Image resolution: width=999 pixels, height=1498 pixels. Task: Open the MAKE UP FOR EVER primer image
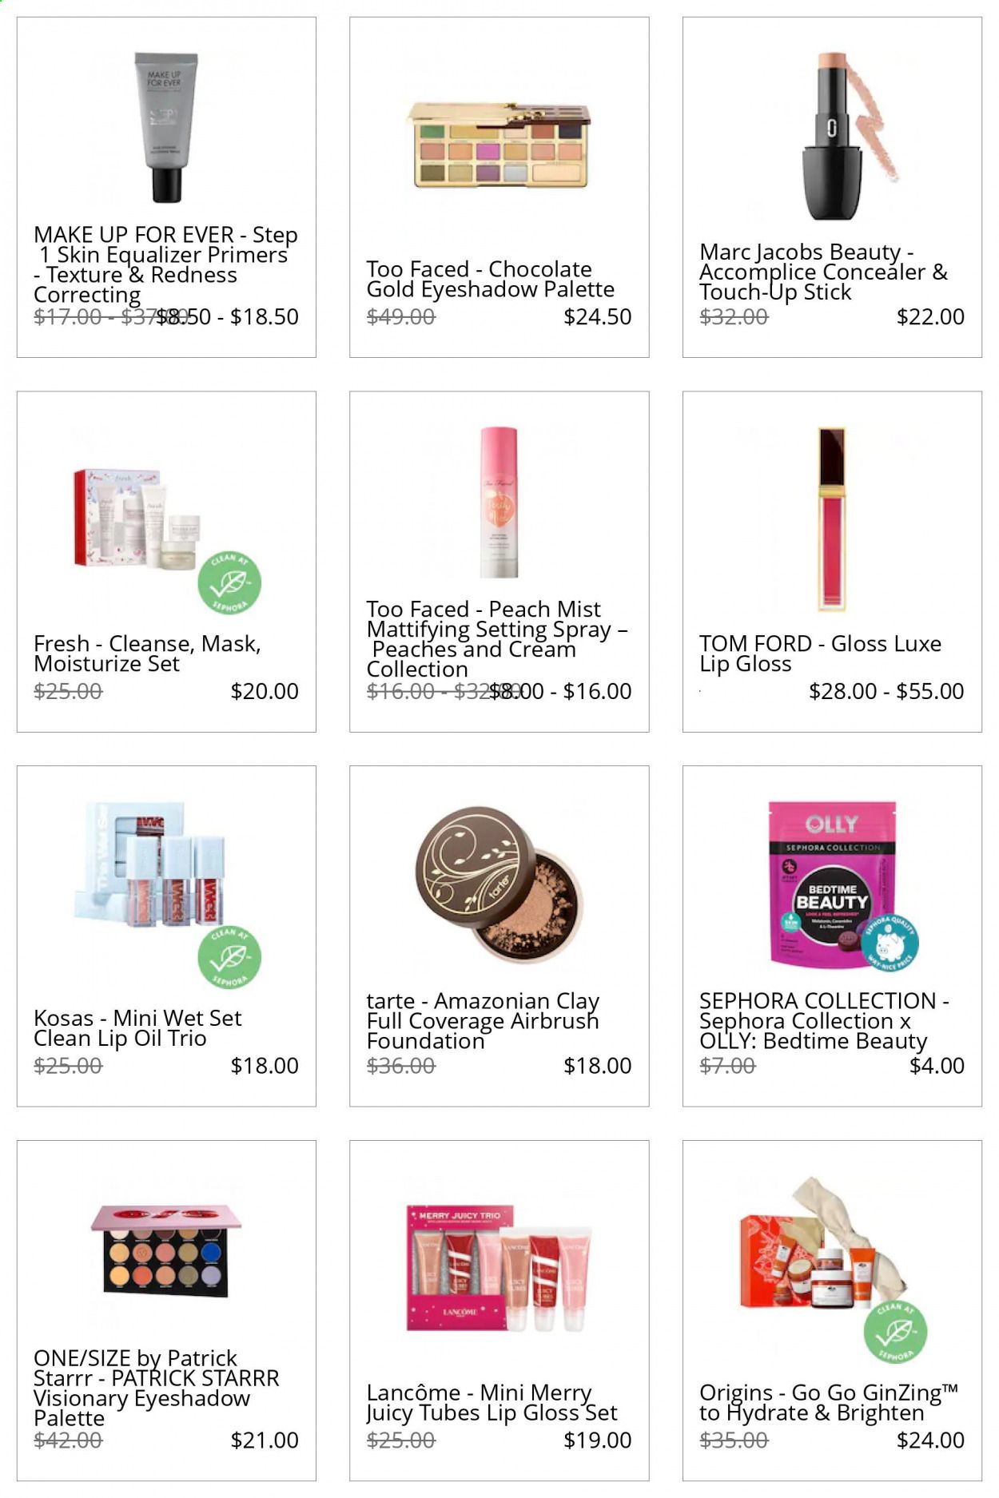(x=166, y=128)
